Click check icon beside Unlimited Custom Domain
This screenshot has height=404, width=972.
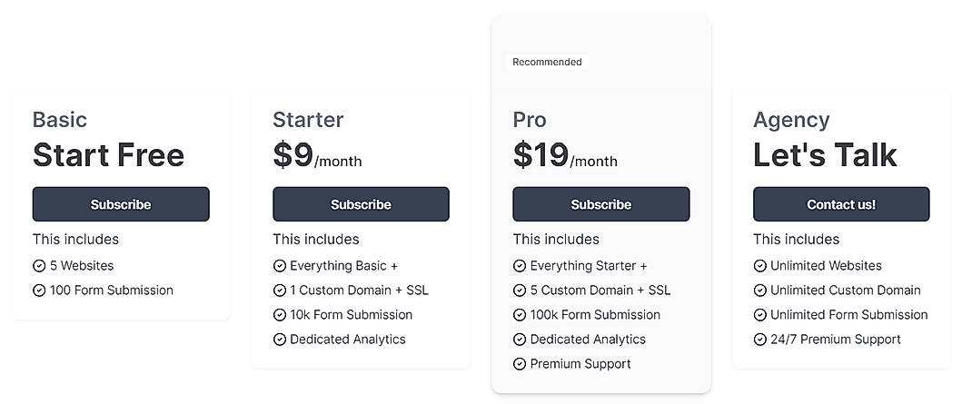(x=759, y=291)
